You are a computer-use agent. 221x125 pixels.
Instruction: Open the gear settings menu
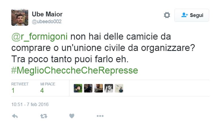coord(167,15)
